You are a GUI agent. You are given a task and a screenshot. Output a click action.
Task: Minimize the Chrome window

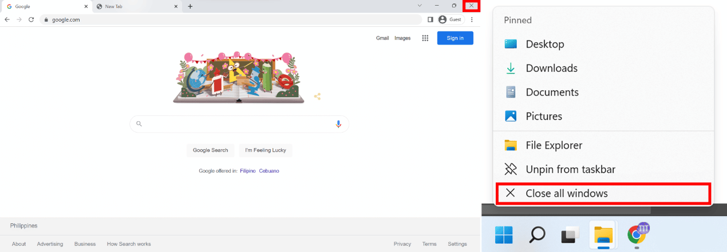tap(437, 6)
